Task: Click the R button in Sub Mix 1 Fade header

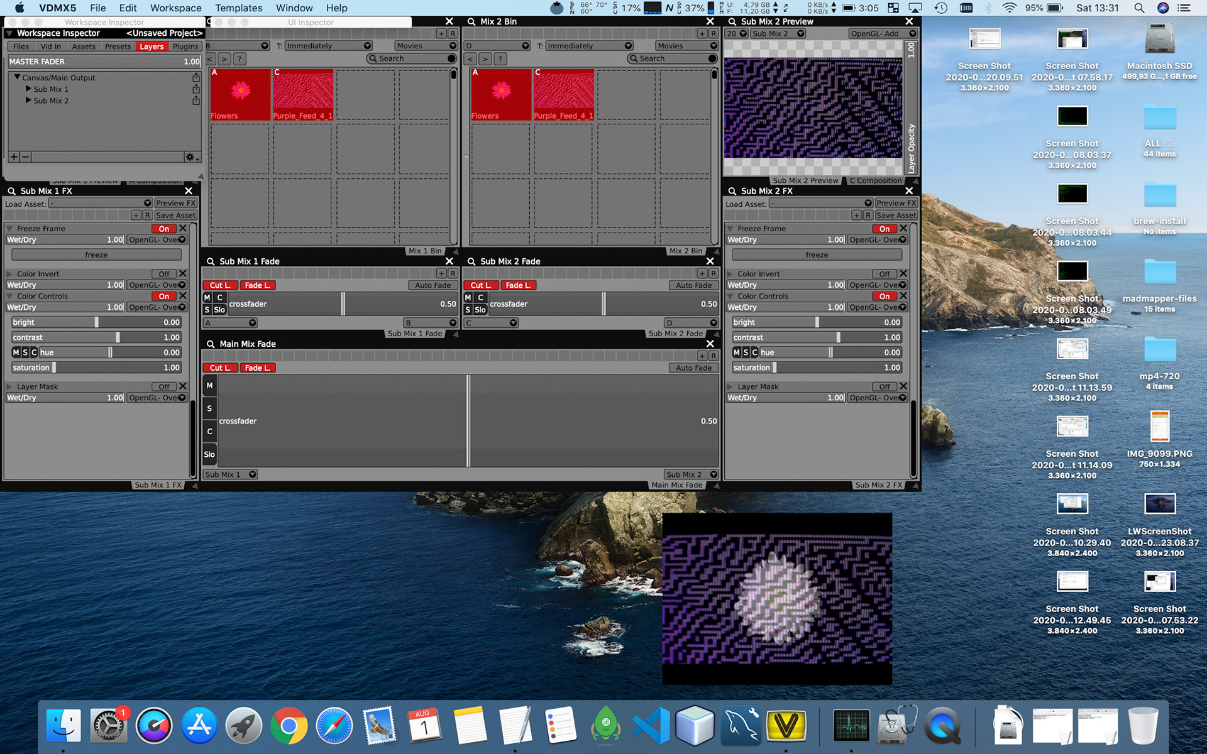Action: click(453, 273)
